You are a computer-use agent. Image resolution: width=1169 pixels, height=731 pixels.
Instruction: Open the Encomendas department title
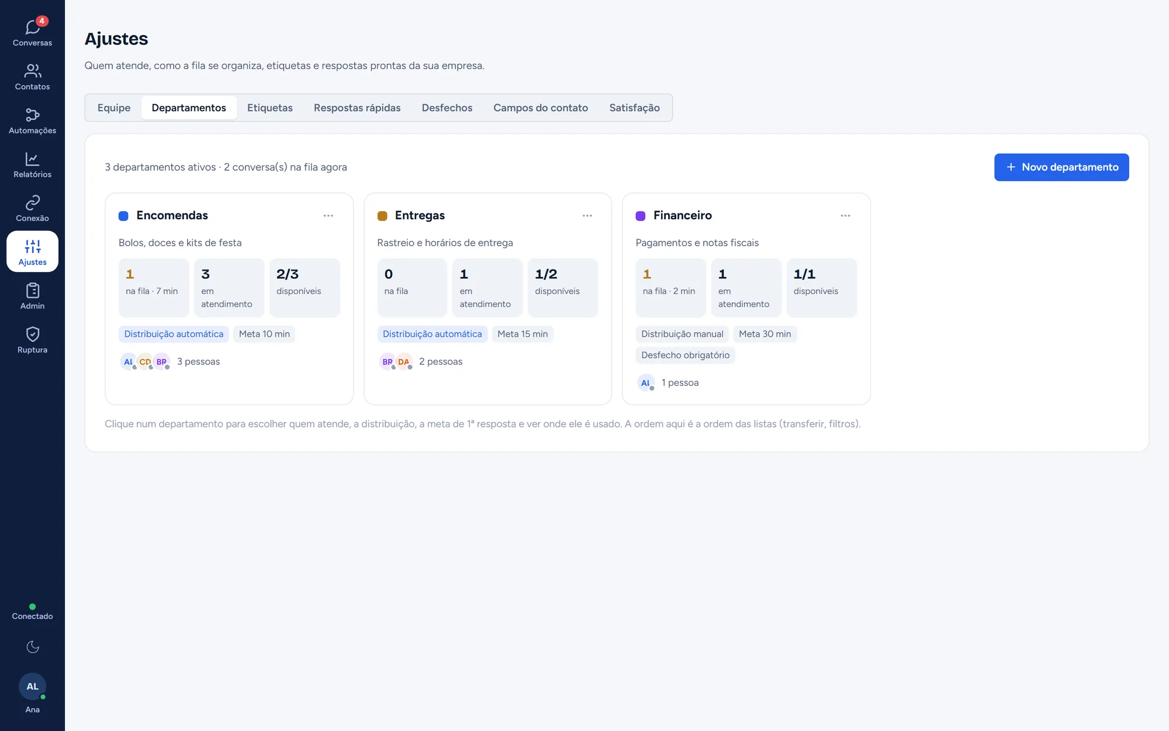pyautogui.click(x=172, y=215)
